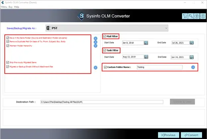Viewport: 207px width, 139px height.
Task: Open calendar for Mail Filter Start Date
Action: pyautogui.click(x=146, y=43)
